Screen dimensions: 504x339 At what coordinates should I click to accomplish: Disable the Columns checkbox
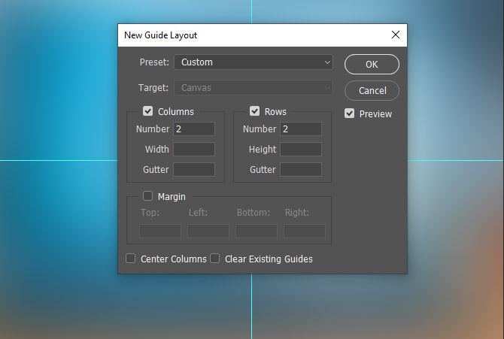148,111
